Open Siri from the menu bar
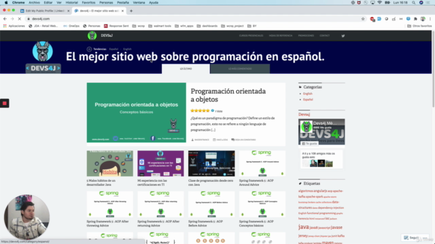 (x=421, y=3)
